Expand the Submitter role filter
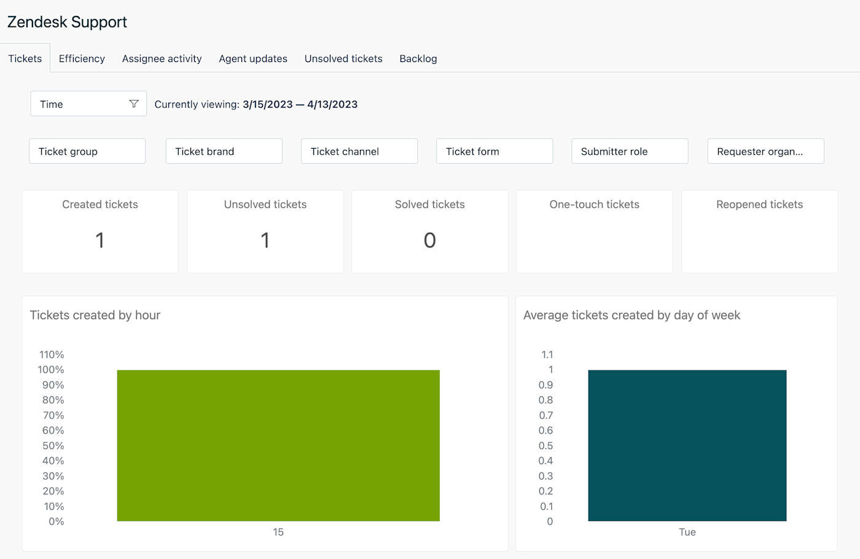Viewport: 860px width, 559px height. point(630,151)
